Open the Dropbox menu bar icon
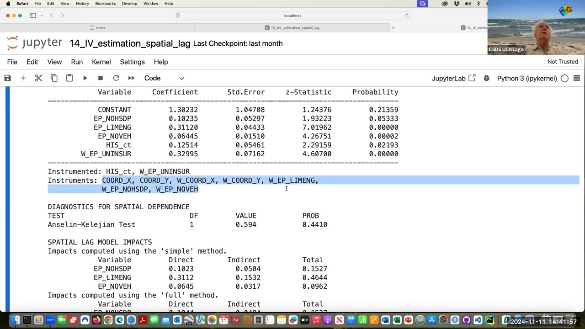The height and width of the screenshot is (329, 585). [x=457, y=4]
